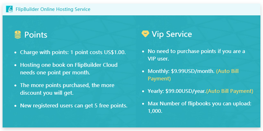The width and height of the screenshot is (263, 131).
Task: Click the FlipBuilder logo icon in header
Action: point(9,9)
